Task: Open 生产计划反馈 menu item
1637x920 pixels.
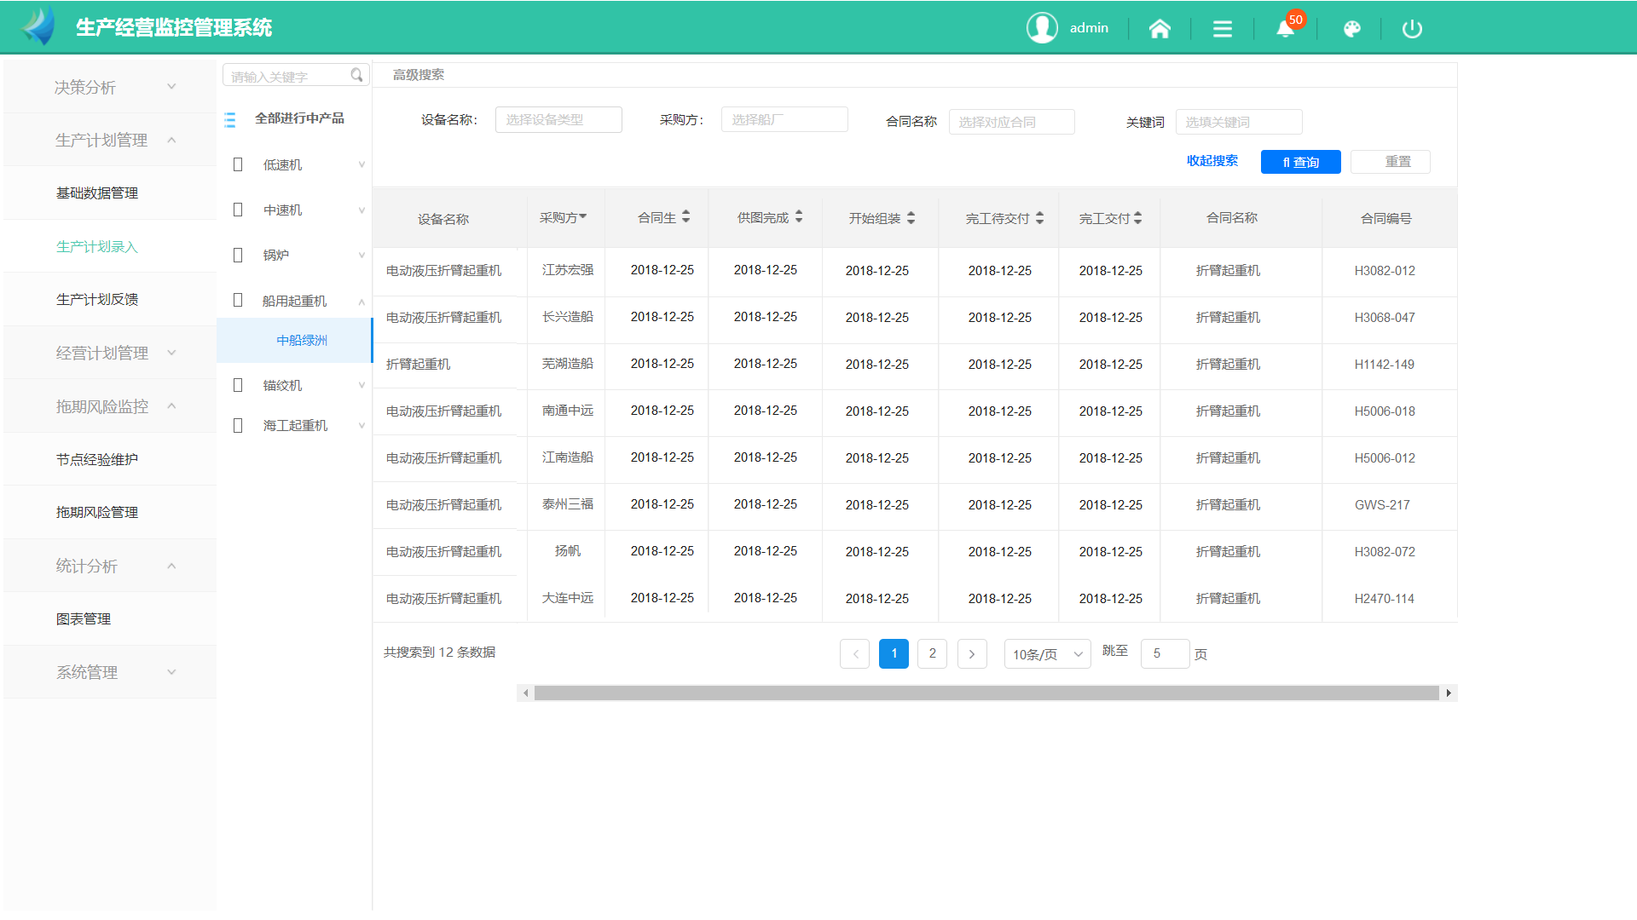Action: (x=97, y=300)
